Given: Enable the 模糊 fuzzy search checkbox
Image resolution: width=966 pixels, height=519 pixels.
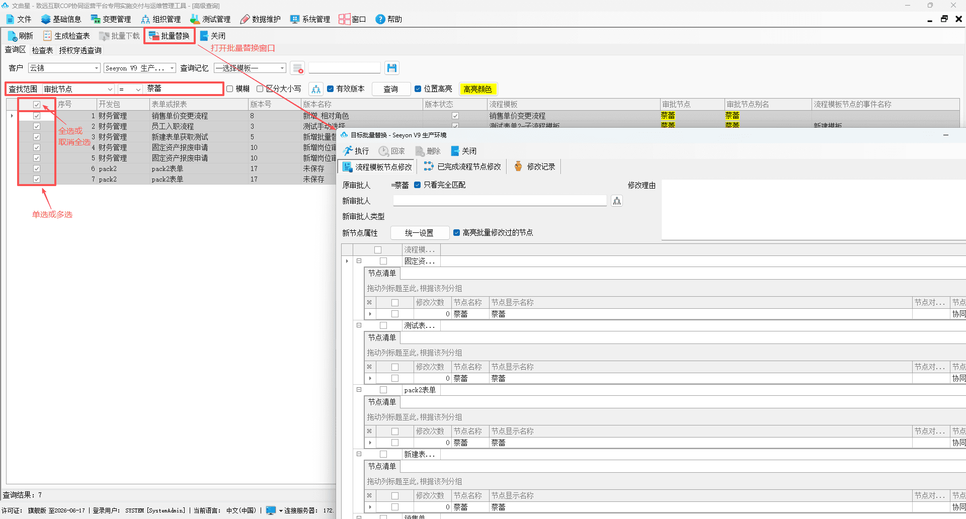Looking at the screenshot, I should coord(230,89).
